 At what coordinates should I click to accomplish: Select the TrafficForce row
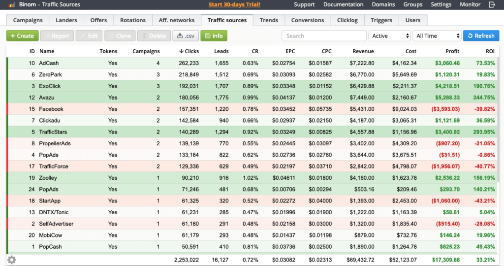click(x=252, y=166)
